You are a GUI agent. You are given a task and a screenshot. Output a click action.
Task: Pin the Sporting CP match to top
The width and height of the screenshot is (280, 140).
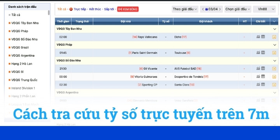pos(274,85)
